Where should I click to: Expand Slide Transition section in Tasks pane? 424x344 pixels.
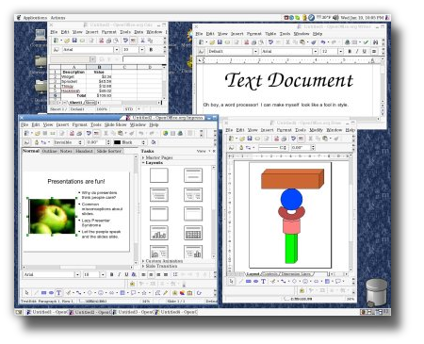159,266
